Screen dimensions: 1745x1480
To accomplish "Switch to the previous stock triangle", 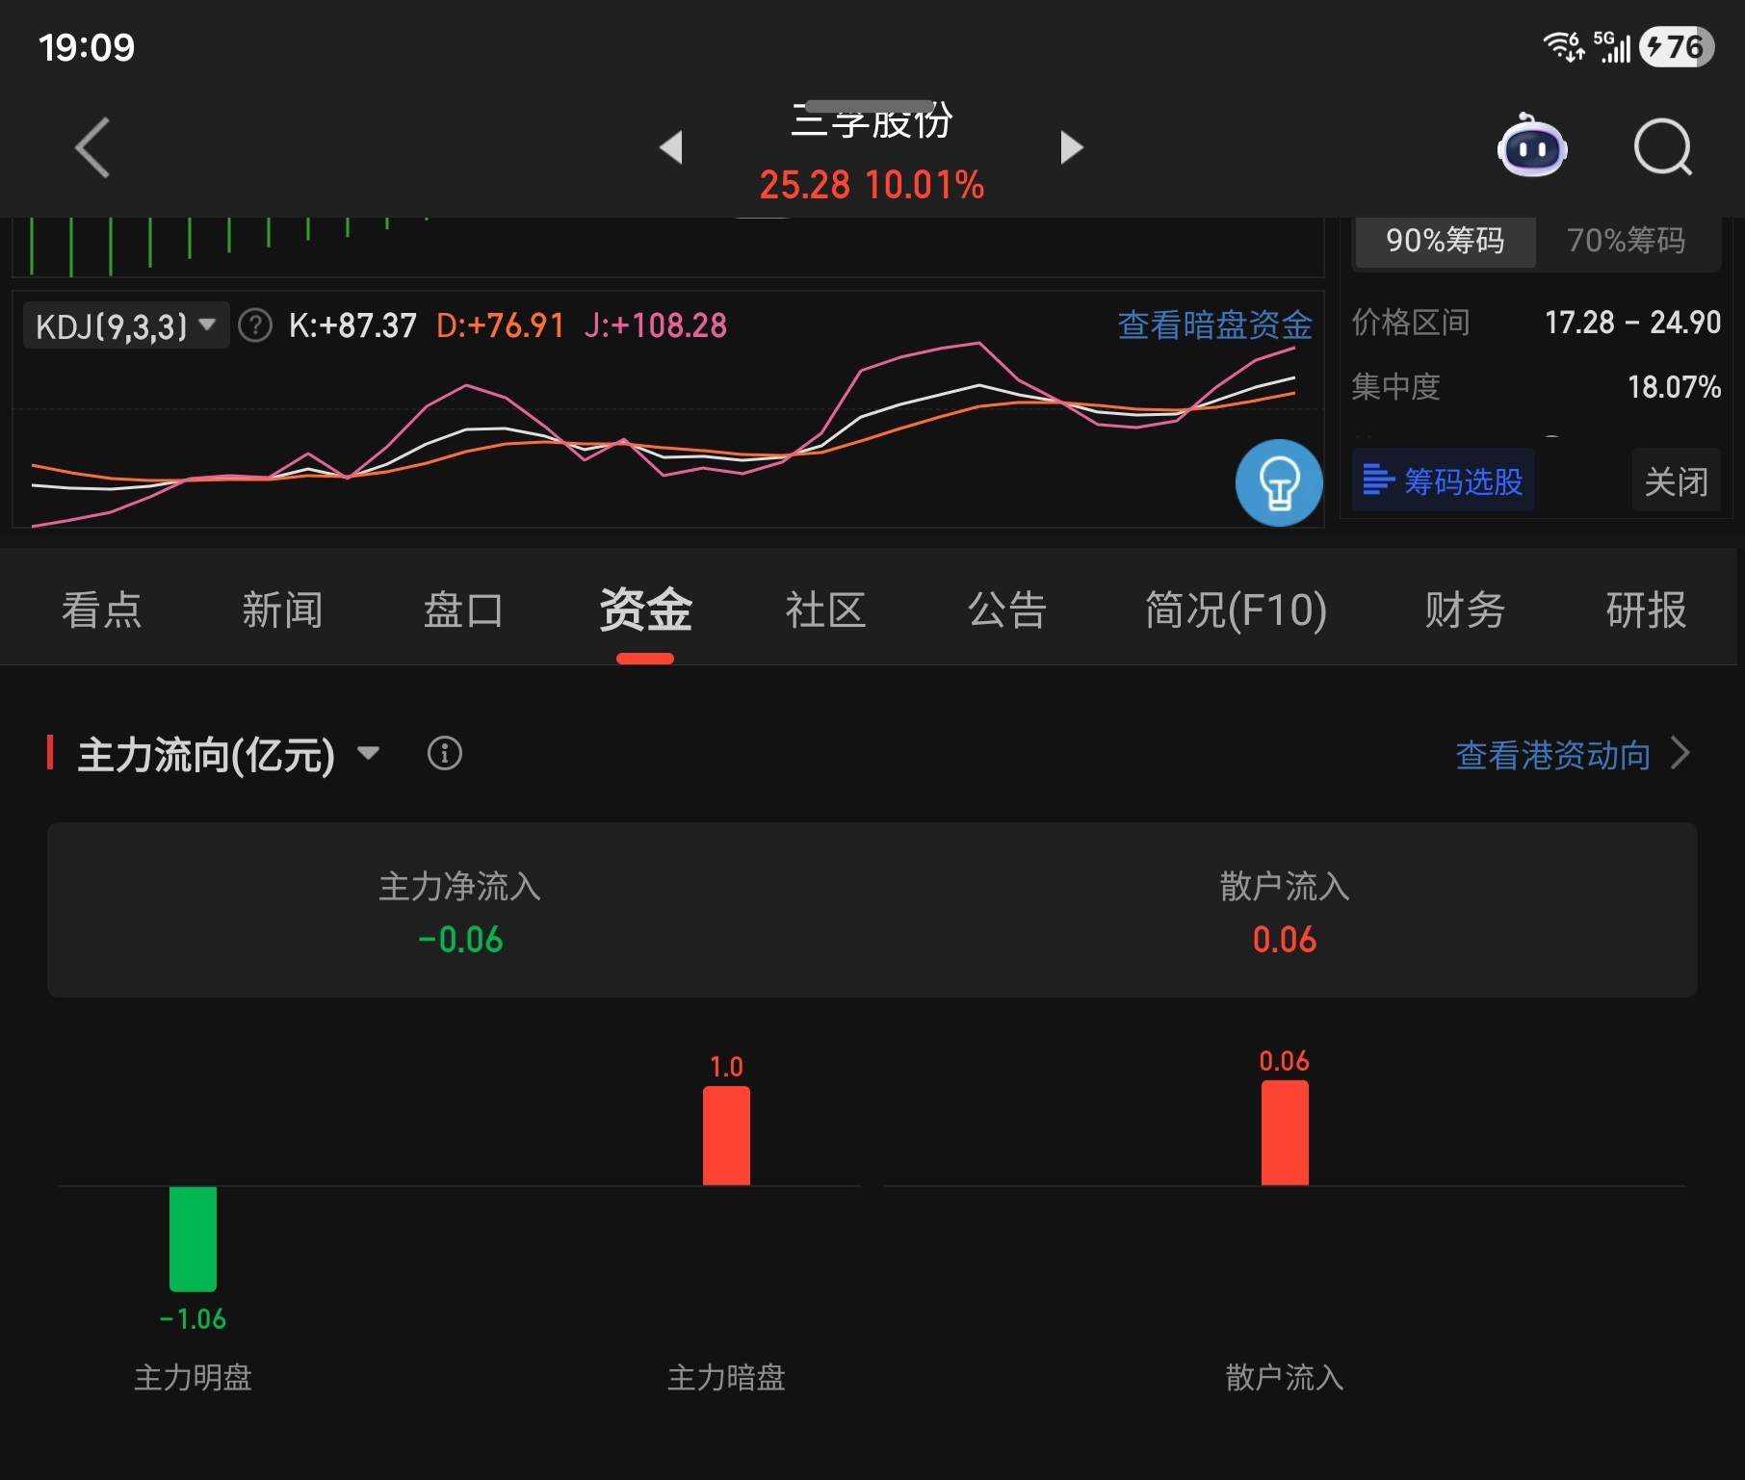I will coord(671,147).
